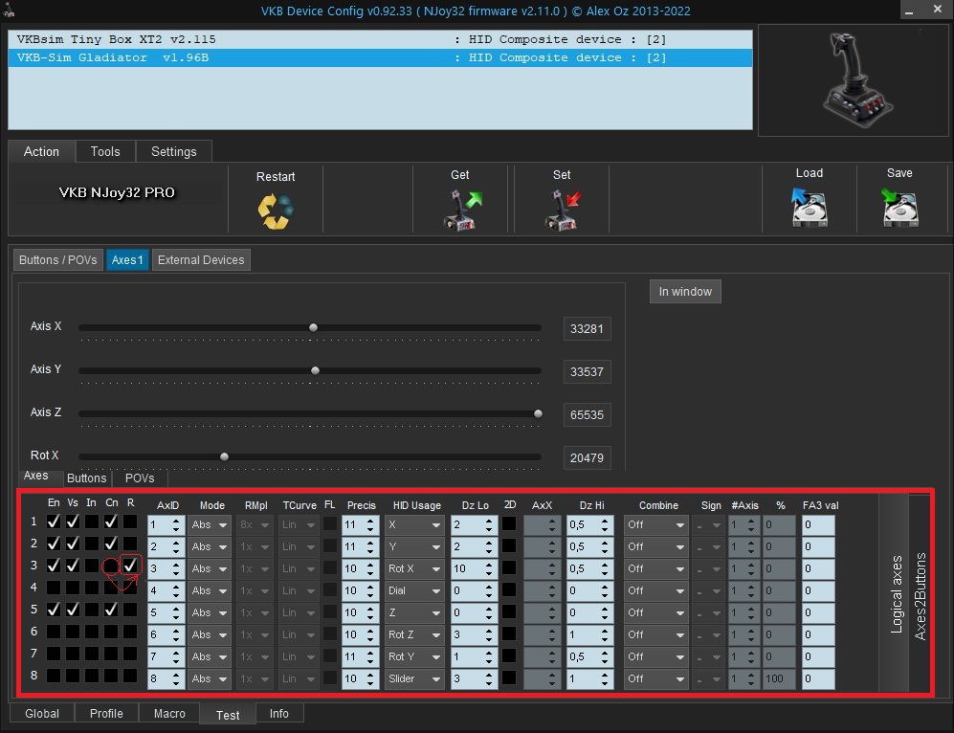
Task: Click the Get joystick icon
Action: pyautogui.click(x=462, y=210)
